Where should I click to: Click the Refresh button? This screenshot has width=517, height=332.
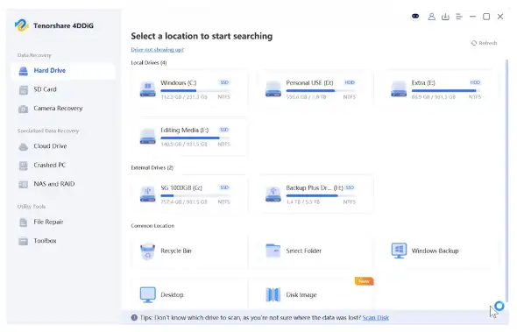[484, 43]
